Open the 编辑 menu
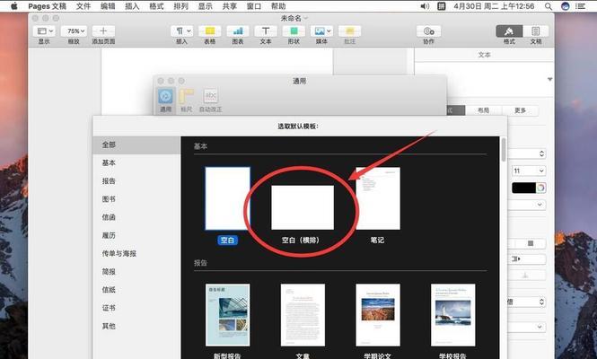This screenshot has width=597, height=359. (x=108, y=6)
